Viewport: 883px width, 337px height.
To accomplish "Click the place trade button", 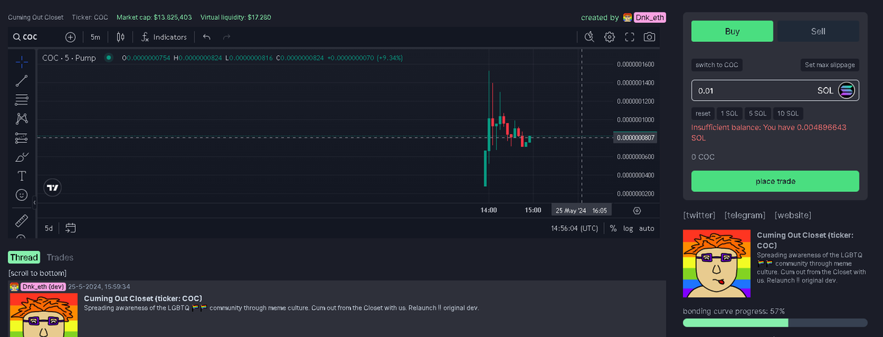I will tap(775, 181).
